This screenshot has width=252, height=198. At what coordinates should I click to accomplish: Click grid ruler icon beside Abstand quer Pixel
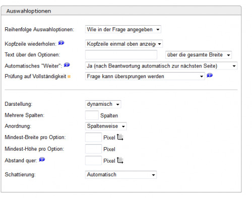coord(120,160)
